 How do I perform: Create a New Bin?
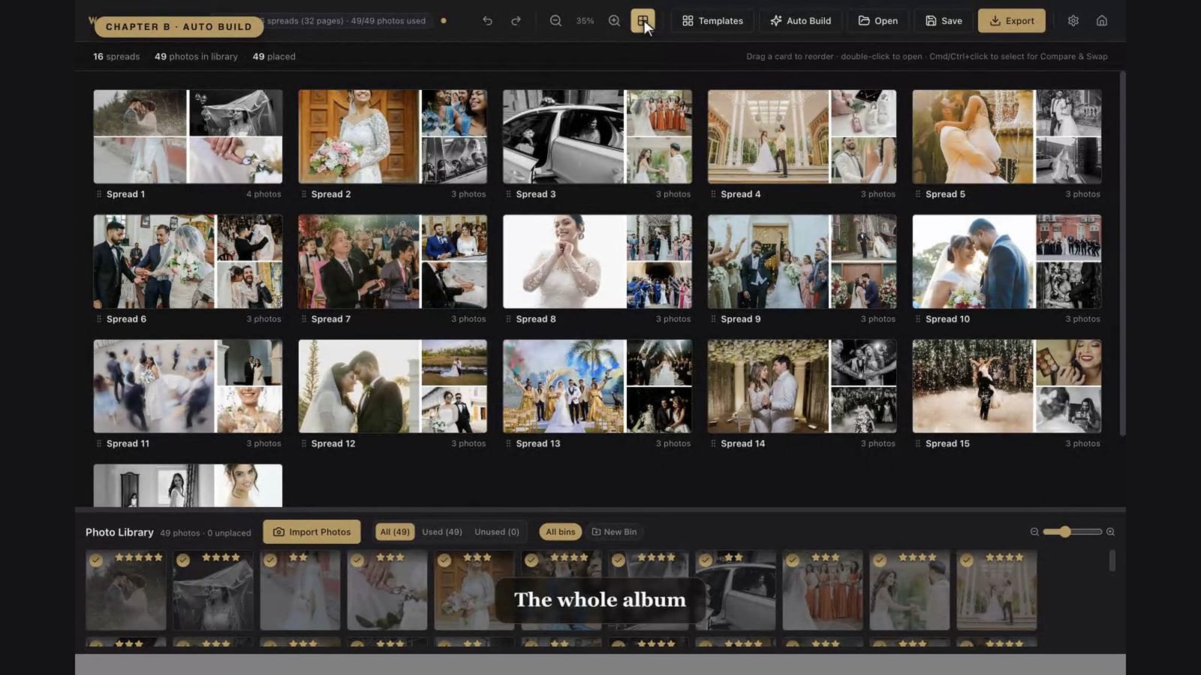click(614, 532)
